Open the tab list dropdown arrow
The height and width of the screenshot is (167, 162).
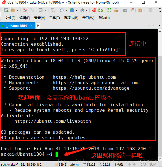[160, 26]
